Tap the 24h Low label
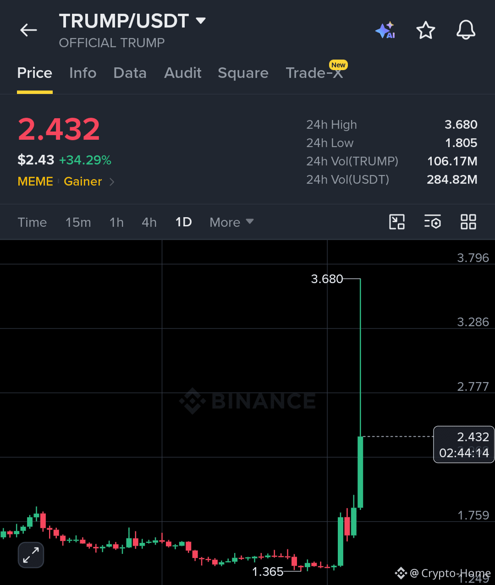 coord(330,143)
